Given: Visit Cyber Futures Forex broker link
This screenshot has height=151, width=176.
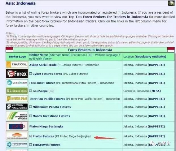Looking at the screenshot, I should pyautogui.click(x=47, y=74).
